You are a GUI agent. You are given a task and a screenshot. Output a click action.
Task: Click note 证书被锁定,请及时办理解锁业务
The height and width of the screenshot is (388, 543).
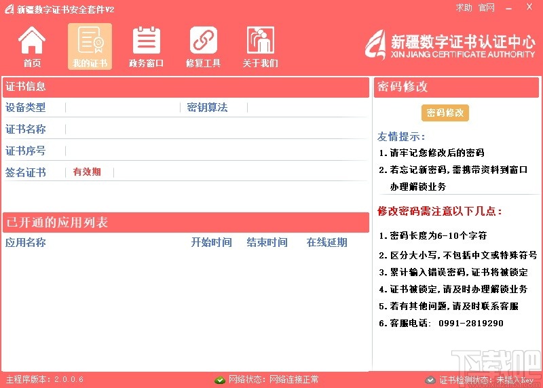tap(453, 289)
